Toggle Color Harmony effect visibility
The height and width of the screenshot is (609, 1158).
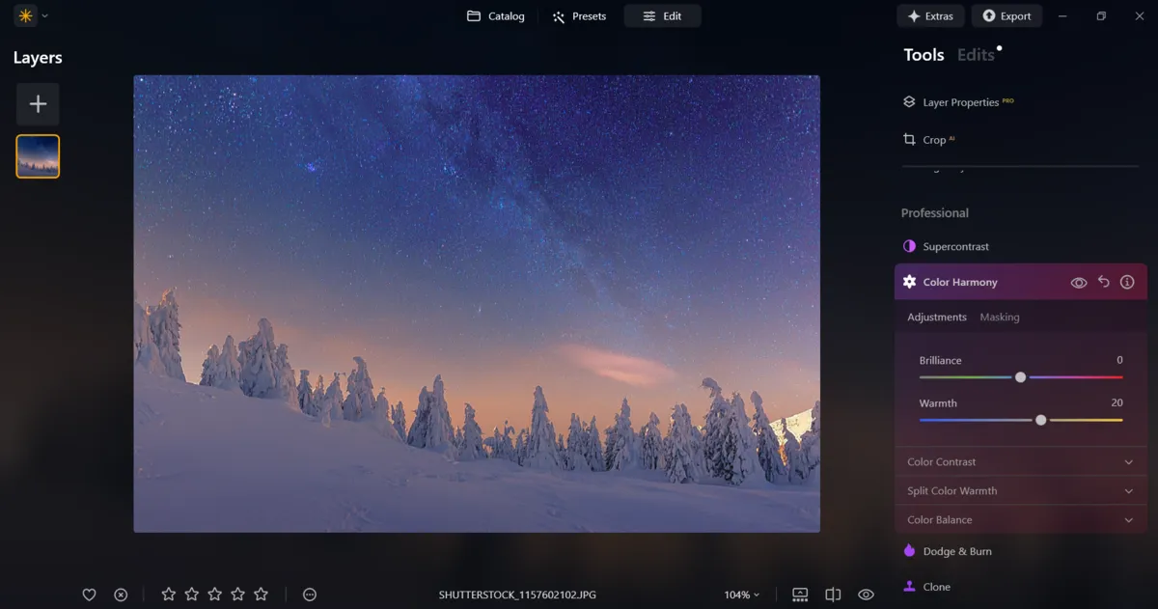[x=1079, y=282]
